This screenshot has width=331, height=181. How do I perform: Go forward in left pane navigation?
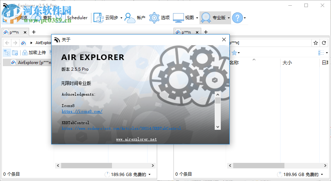coord(15,43)
